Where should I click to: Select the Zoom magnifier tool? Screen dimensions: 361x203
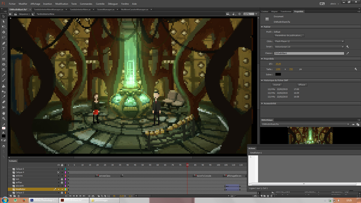4,118
